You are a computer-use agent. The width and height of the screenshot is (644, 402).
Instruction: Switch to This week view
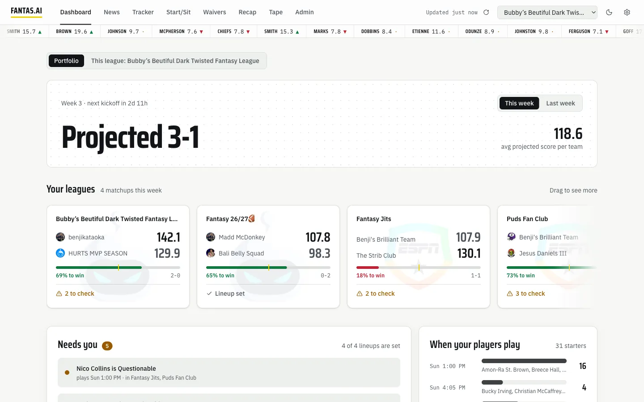coord(519,103)
